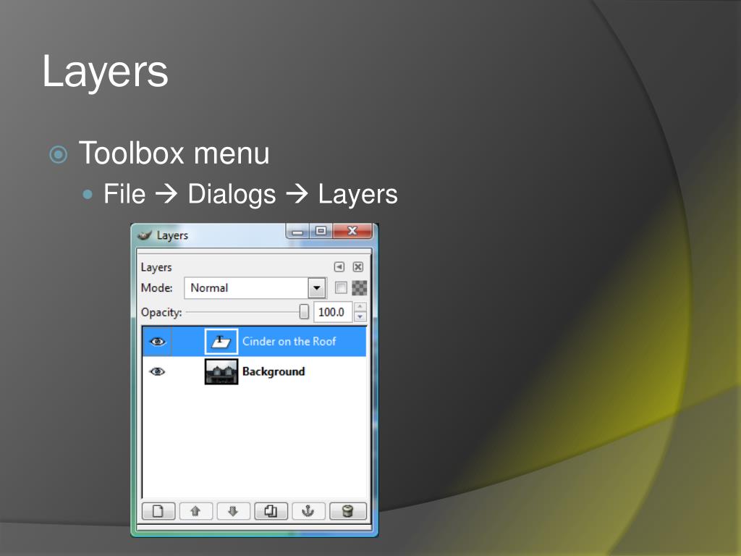
Task: Click the Opacity value field showing 100.0
Action: point(333,312)
